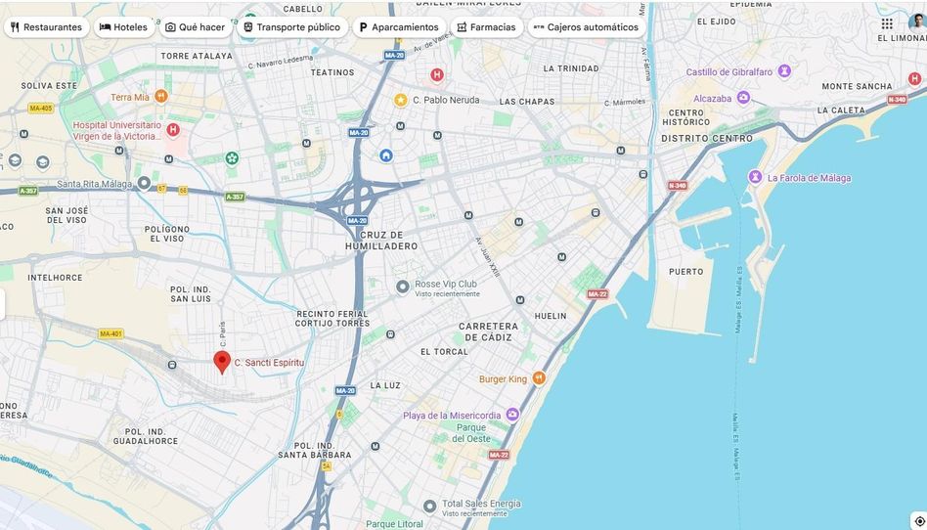Filter by Hoteles chip
927x530 pixels.
(x=124, y=27)
